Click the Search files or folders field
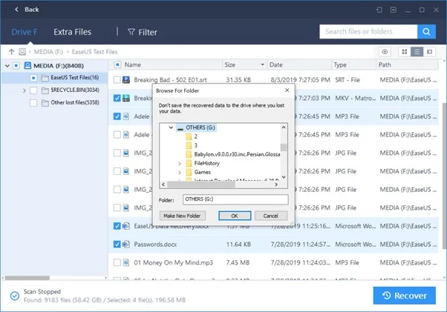This screenshot has width=447, height=312. (368, 32)
